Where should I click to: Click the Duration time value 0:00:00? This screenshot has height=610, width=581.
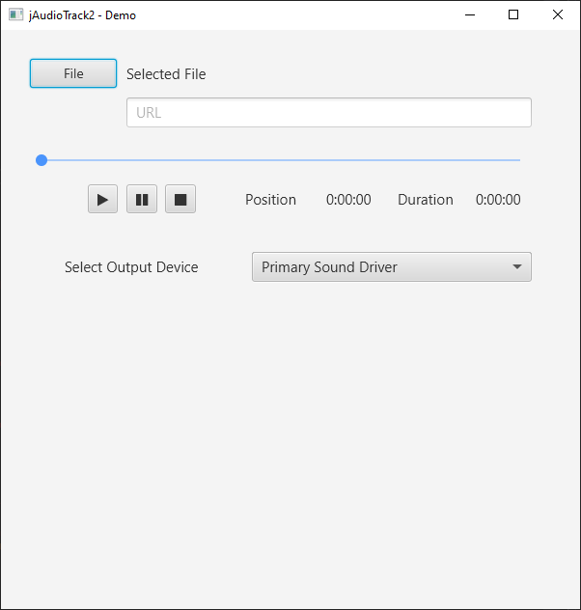pyautogui.click(x=498, y=200)
